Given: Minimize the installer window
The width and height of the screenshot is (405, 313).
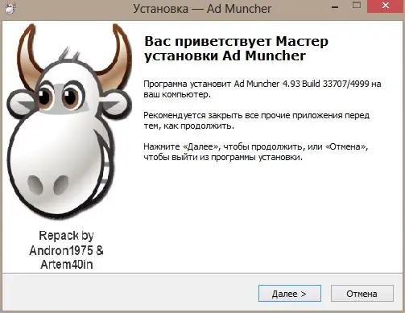Looking at the screenshot, I should 335,7.
